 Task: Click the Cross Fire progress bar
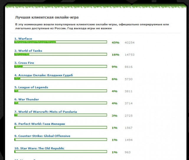tap(61, 66)
